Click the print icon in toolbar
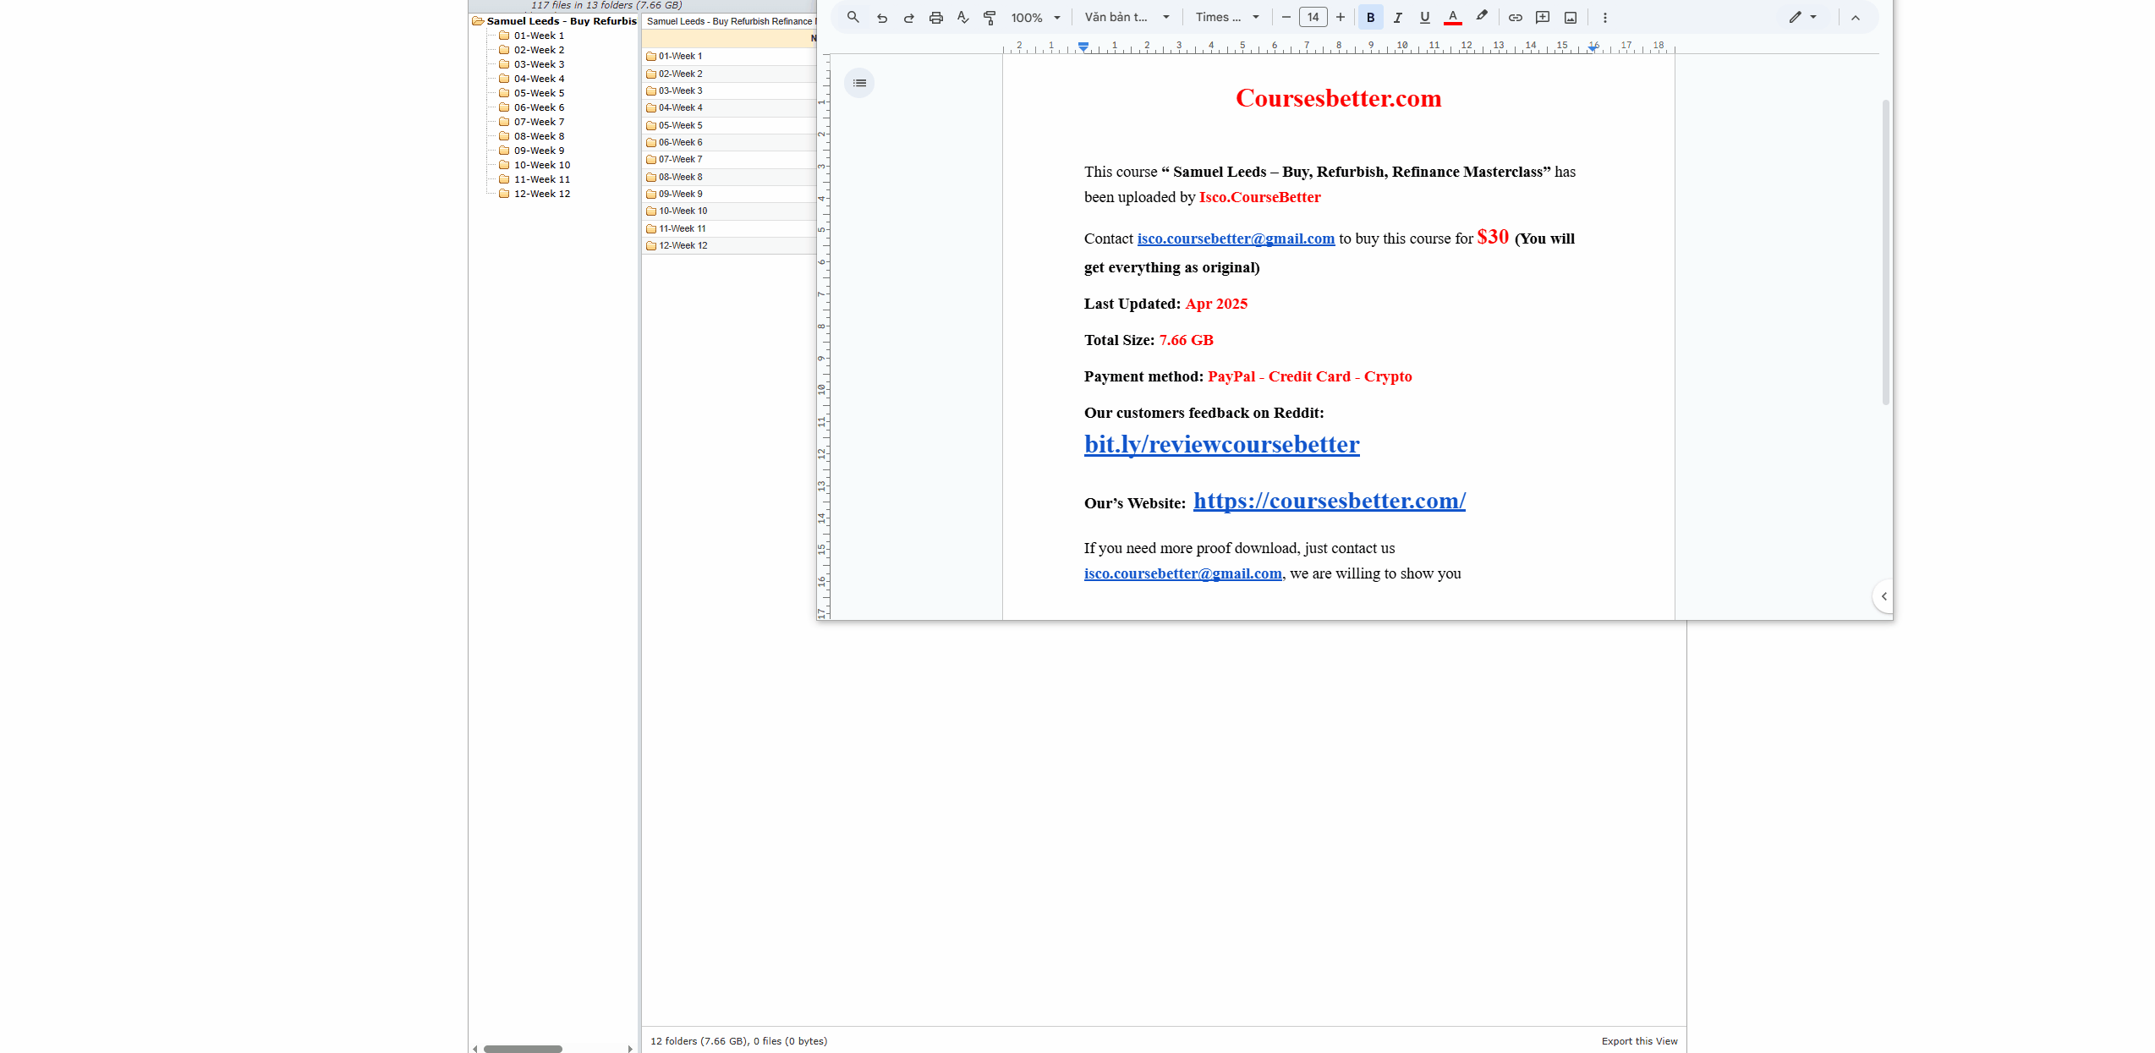Screen dimensions: 2155x1053 click(x=935, y=18)
